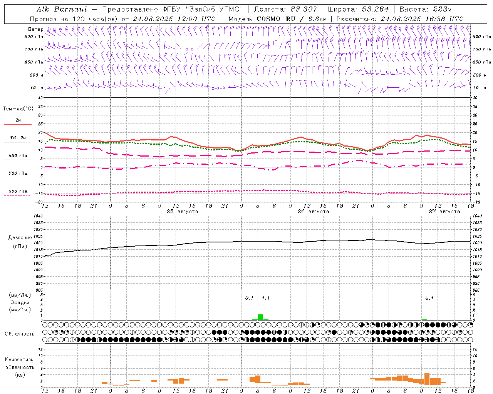This screenshot has height=394, width=493.
Task: Click the forecast start 24.08.2025 12:00 UTC
Action: (x=174, y=19)
